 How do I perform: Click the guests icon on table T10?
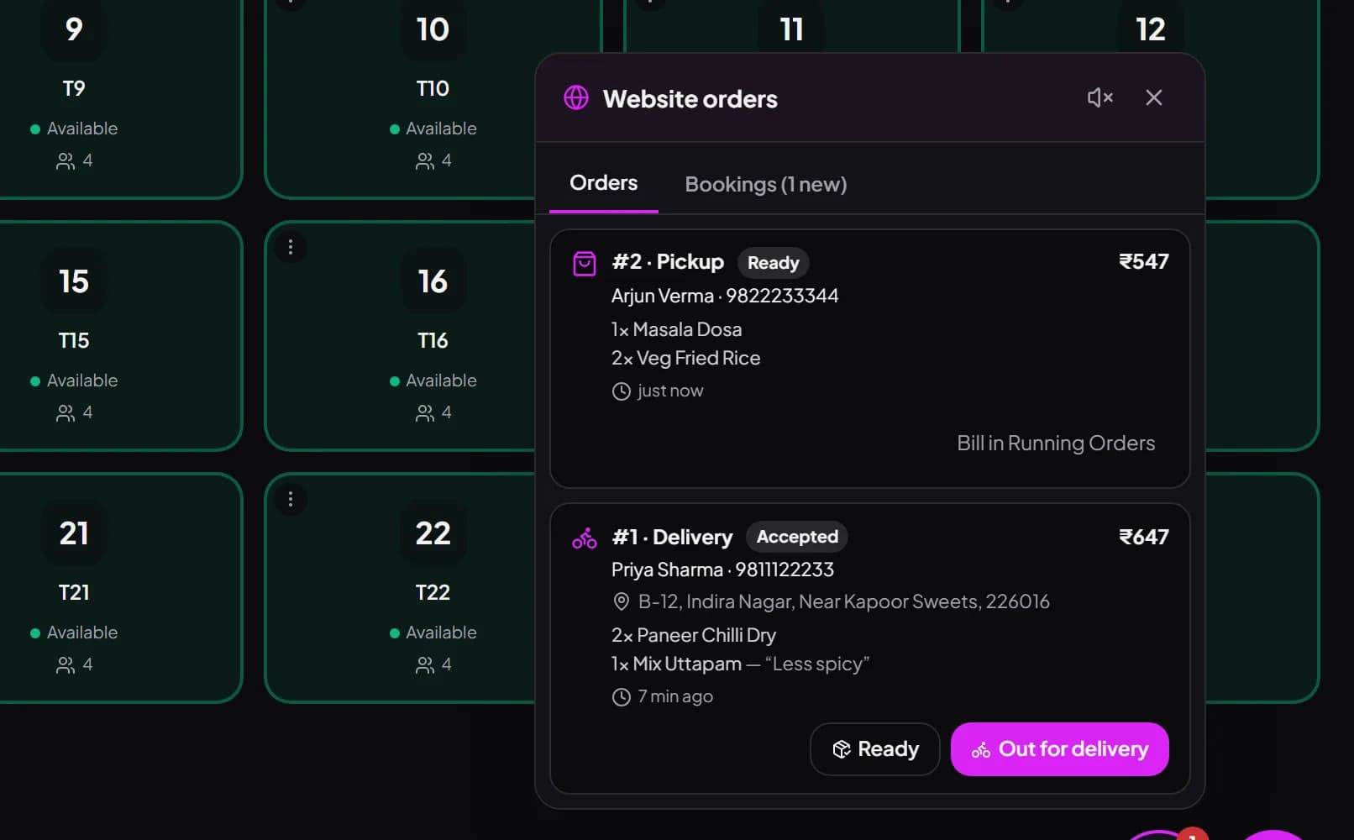(425, 161)
